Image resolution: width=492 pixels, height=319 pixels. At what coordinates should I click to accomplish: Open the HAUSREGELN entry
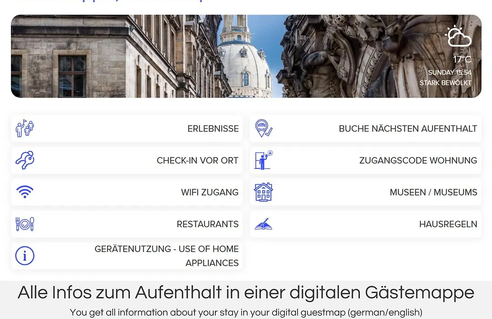pyautogui.click(x=365, y=224)
